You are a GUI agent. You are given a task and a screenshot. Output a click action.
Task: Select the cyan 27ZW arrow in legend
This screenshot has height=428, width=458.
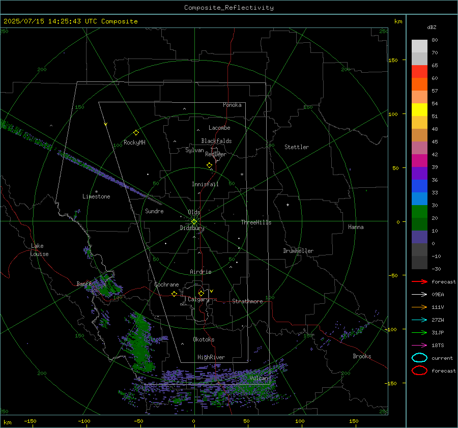(419, 320)
